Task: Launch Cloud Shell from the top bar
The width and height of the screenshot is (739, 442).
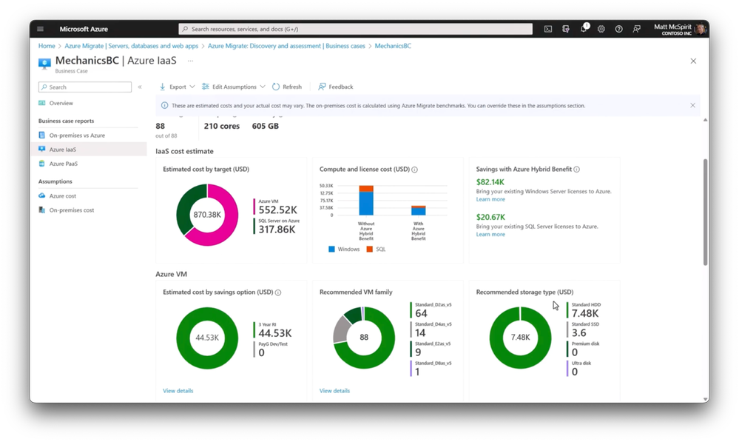Action: click(548, 30)
